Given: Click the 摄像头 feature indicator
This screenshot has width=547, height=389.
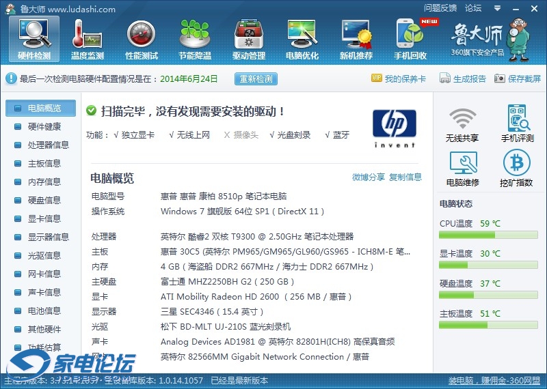Looking at the screenshot, I should pyautogui.click(x=241, y=134).
